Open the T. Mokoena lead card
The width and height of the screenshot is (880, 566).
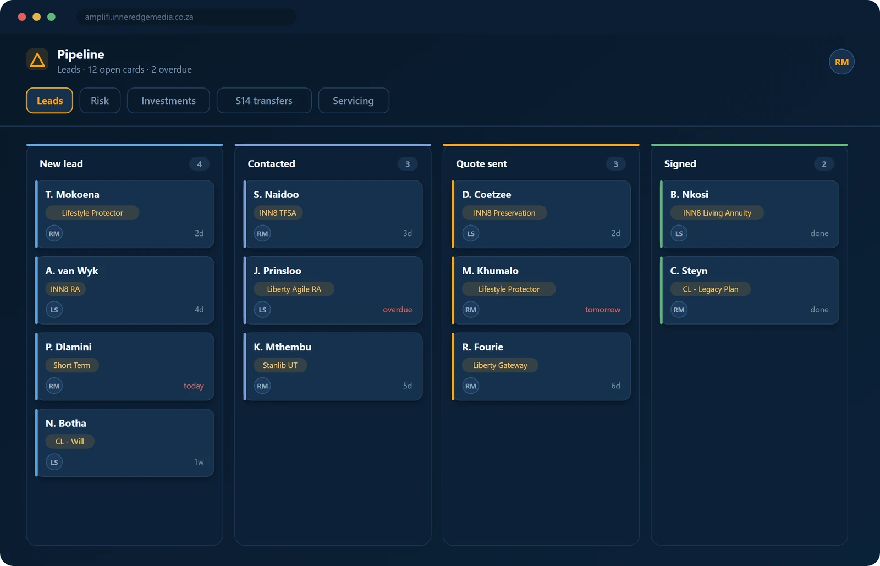tap(125, 214)
